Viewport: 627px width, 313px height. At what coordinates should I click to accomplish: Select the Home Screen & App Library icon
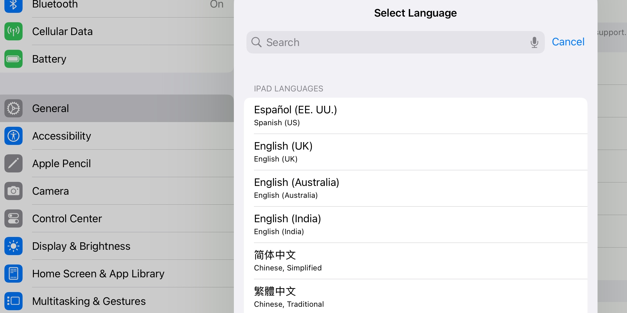(x=13, y=274)
